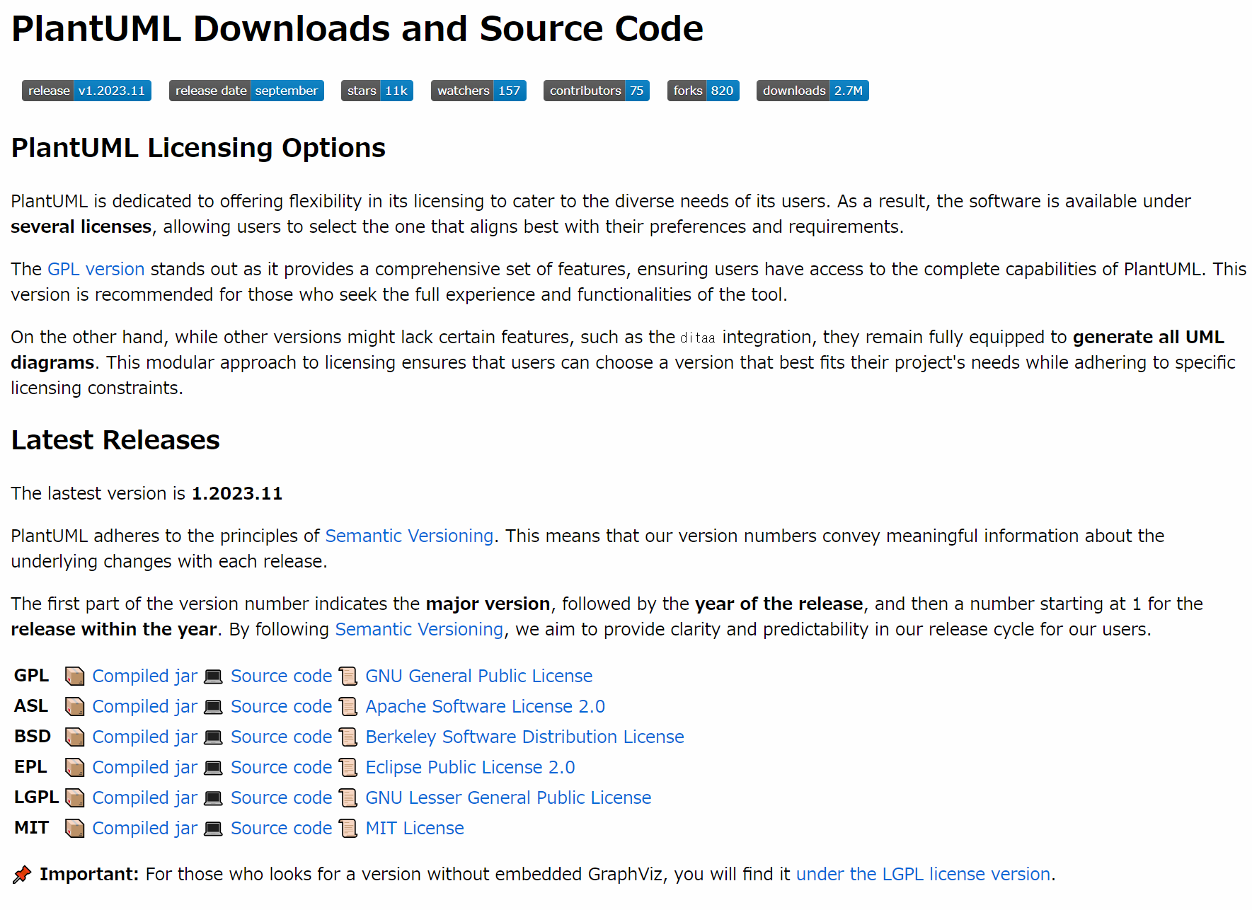Click the watchers 157 badge
Viewport: 1252px width, 910px height.
coord(478,91)
